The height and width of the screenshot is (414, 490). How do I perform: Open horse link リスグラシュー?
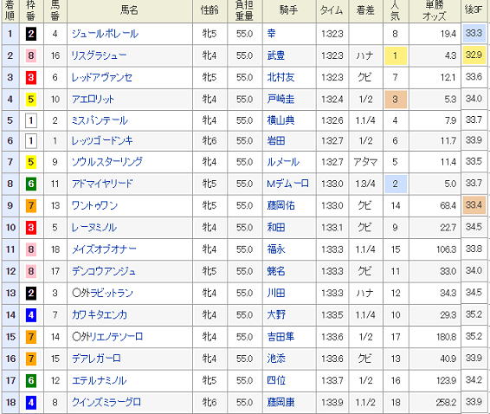99,55
